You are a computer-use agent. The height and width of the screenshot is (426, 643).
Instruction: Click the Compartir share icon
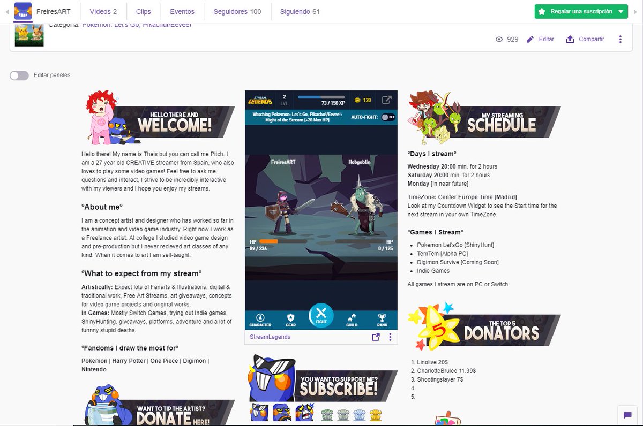[570, 39]
